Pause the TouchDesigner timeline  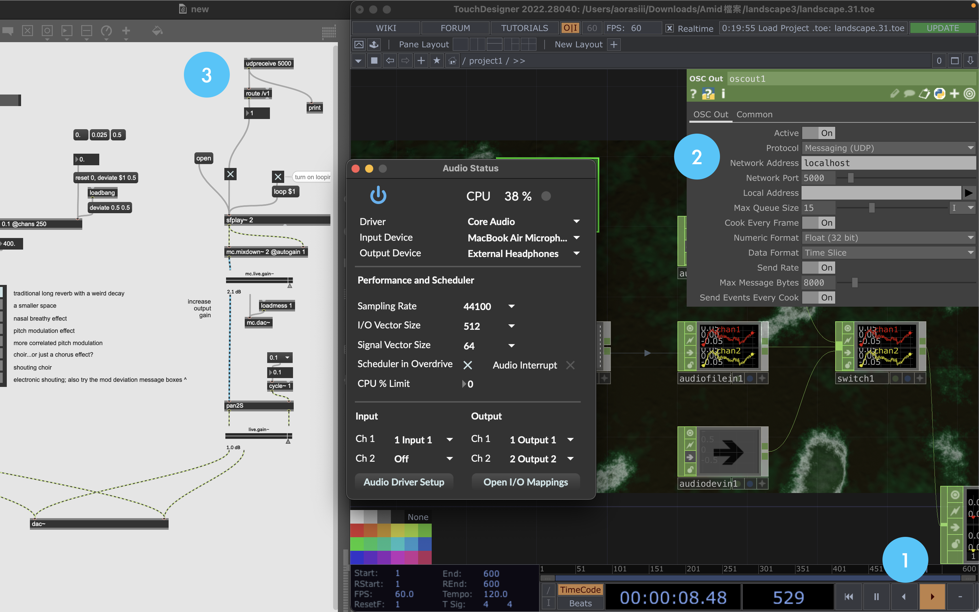click(x=876, y=597)
